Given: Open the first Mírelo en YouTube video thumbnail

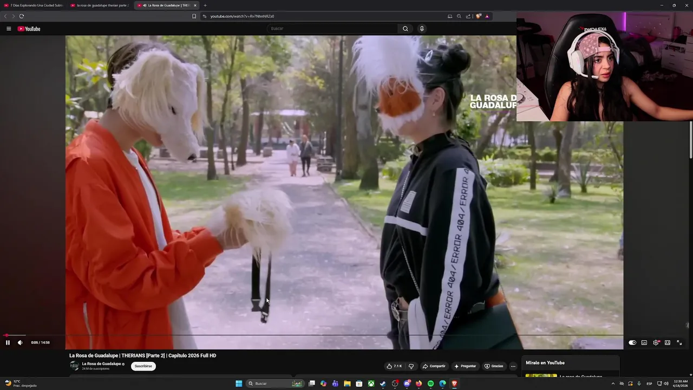Looking at the screenshot, I should point(541,376).
